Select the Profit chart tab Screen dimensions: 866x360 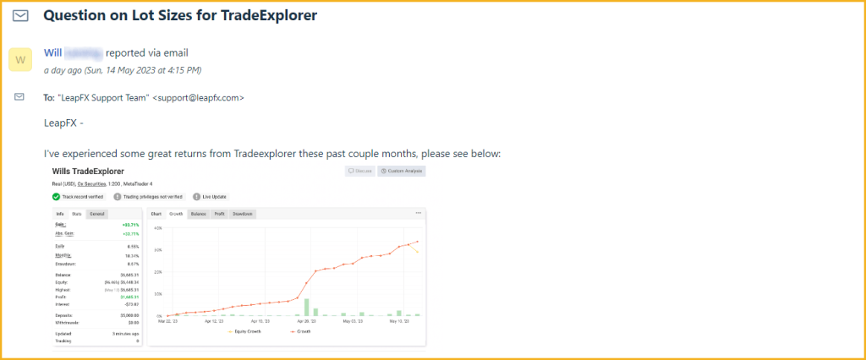(x=219, y=214)
